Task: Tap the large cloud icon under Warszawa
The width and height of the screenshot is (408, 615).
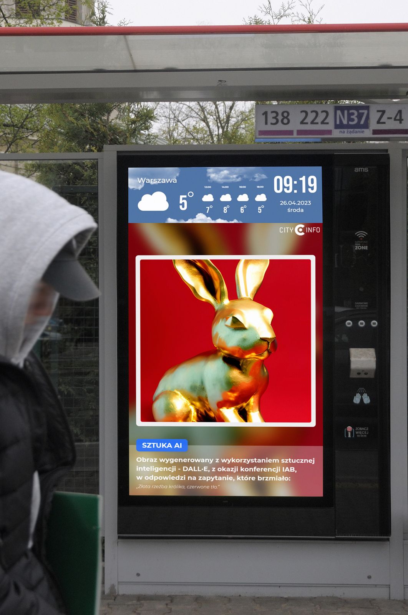Action: tap(153, 201)
